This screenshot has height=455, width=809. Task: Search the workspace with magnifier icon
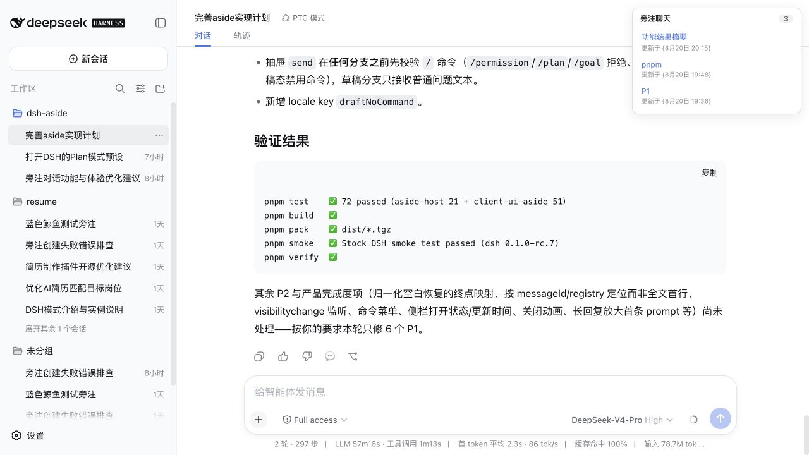click(x=120, y=88)
